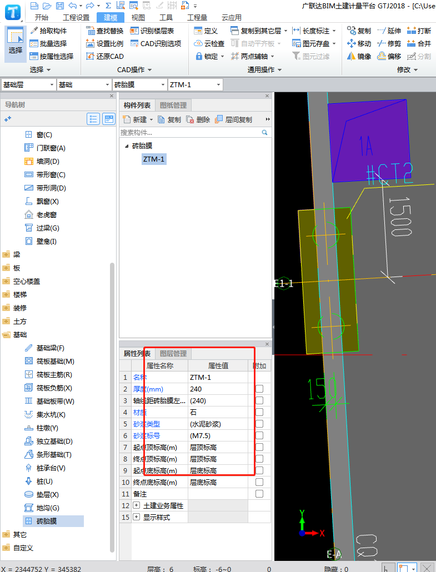Click the undo arrow icon
The height and width of the screenshot is (572, 436).
[73, 6]
